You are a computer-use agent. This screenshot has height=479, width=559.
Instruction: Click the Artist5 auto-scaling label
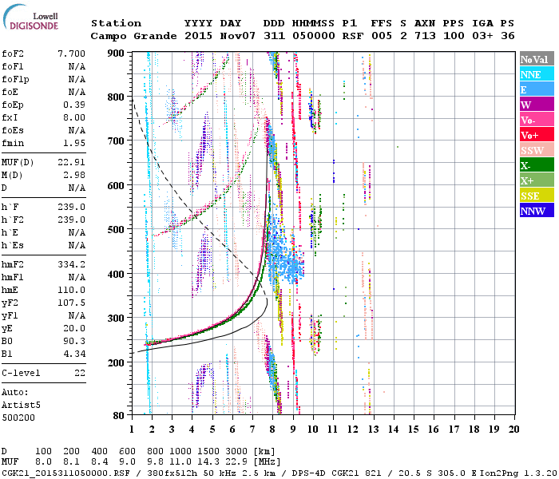[x=21, y=406]
